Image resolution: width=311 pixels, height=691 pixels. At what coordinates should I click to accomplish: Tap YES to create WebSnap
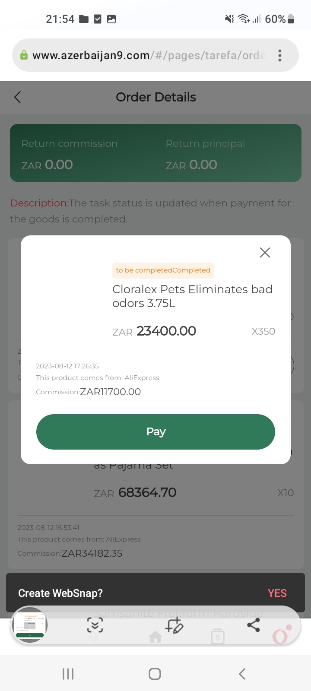click(x=277, y=593)
